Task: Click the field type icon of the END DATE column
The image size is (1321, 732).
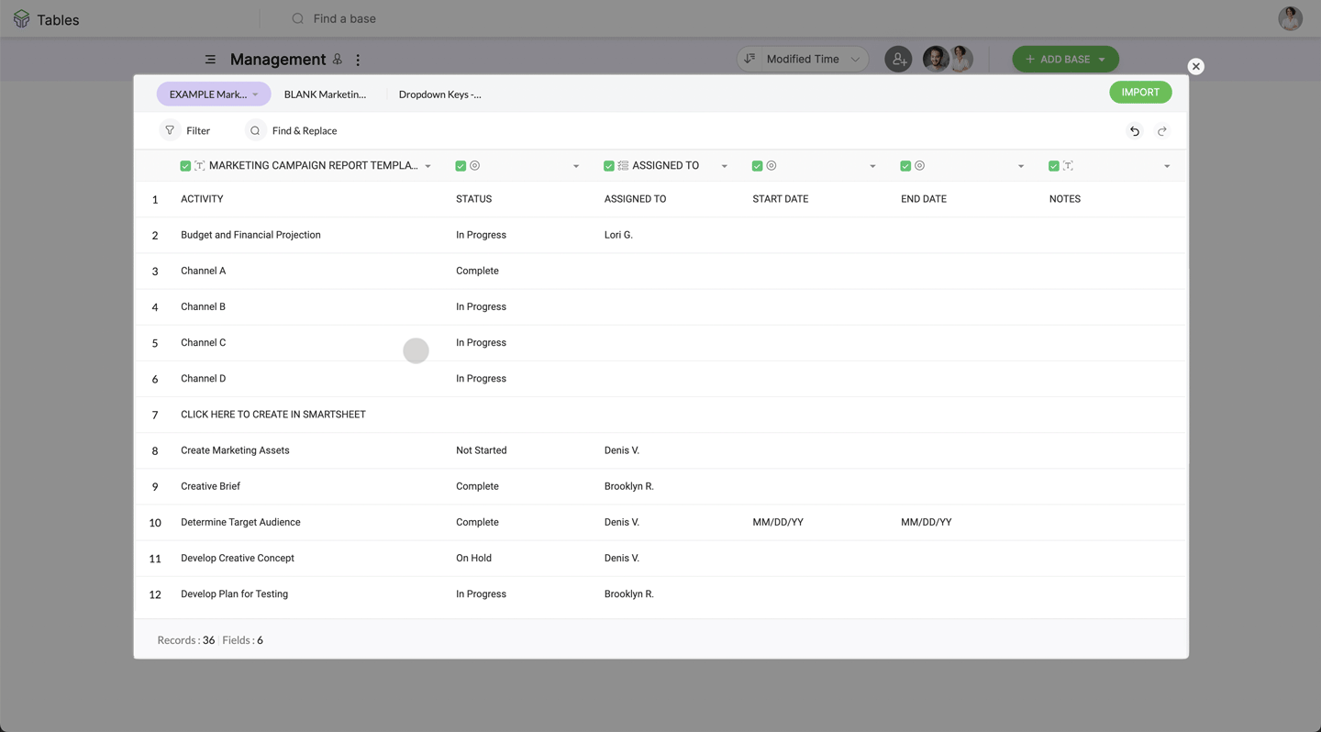Action: tap(919, 166)
